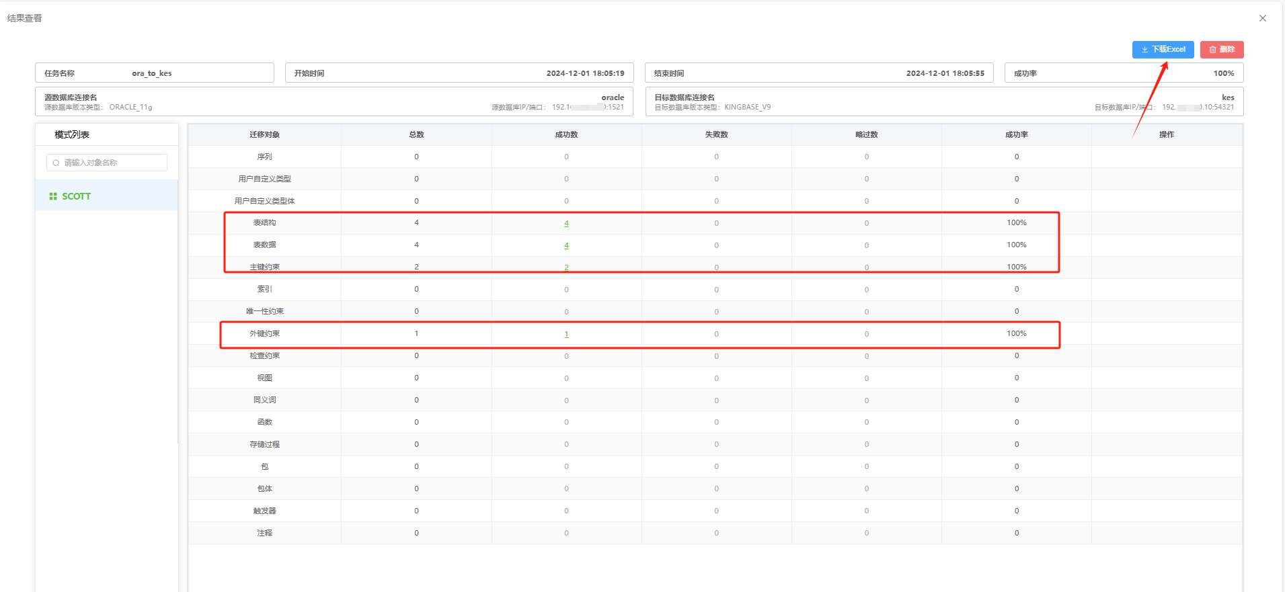Click the 表数据 row label
Viewport: 1285px width, 592px height.
pos(265,245)
